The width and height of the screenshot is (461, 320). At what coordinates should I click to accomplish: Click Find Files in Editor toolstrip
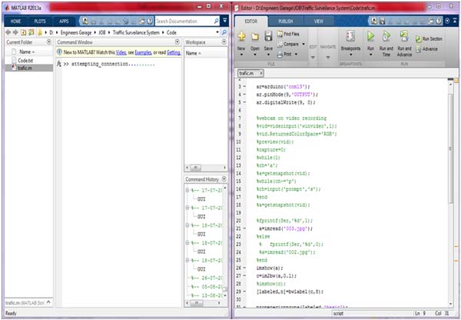coord(288,34)
